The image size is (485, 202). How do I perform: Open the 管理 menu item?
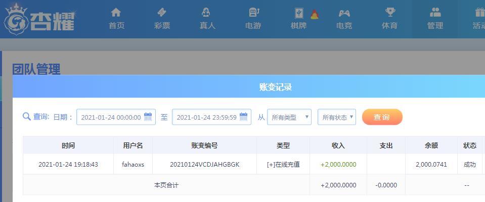tap(435, 26)
